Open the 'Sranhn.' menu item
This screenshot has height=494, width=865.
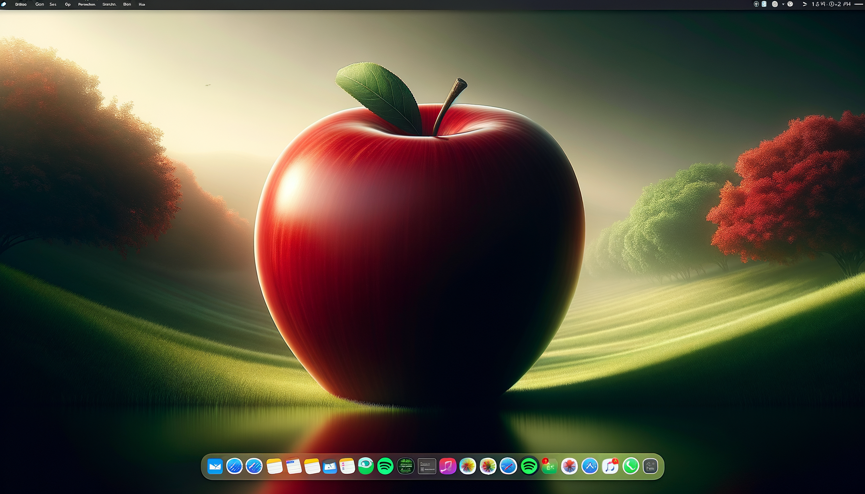pos(109,4)
